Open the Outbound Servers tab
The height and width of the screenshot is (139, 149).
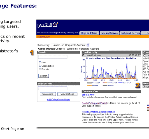pyautogui.click(x=130, y=33)
